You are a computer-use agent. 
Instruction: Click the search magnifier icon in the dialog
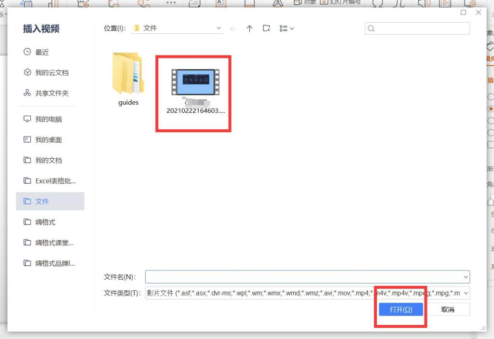click(x=370, y=28)
